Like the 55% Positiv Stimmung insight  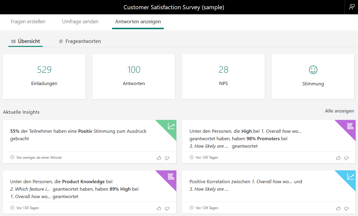pos(159,158)
